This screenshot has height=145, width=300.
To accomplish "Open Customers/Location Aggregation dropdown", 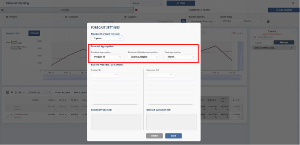I will (x=144, y=57).
